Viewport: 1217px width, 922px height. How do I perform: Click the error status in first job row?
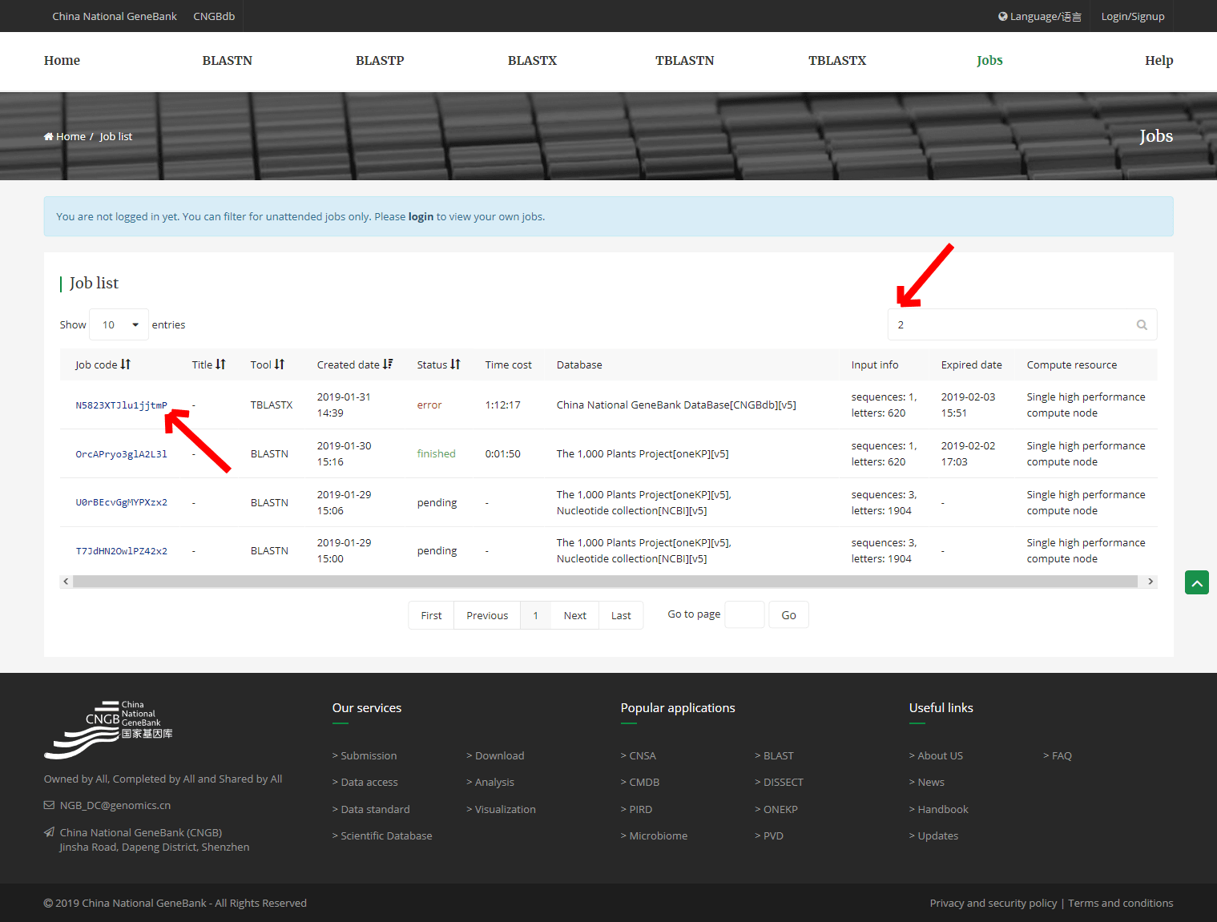coord(429,405)
